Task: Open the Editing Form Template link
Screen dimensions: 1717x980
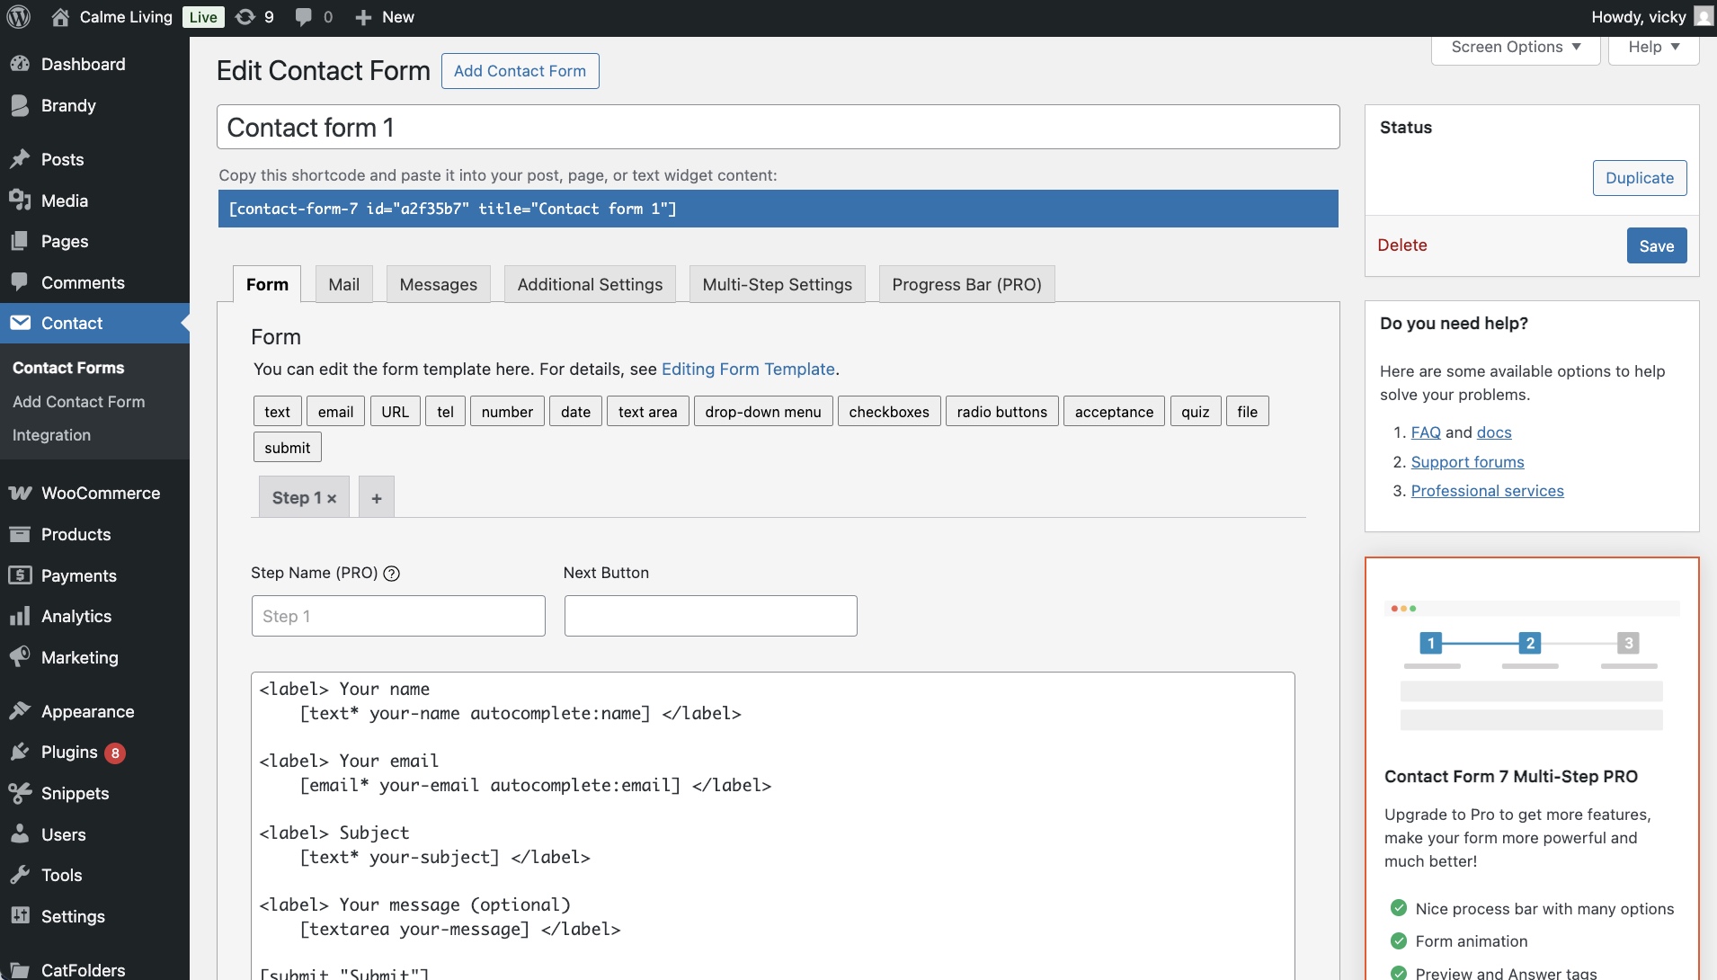Action: [x=748, y=369]
